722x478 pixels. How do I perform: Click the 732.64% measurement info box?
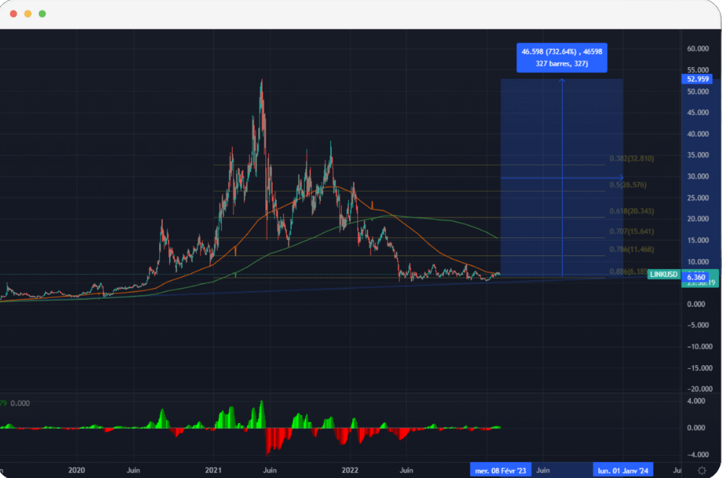562,57
